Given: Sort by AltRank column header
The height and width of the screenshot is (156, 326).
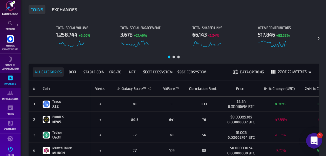Looking at the screenshot, I should click(171, 88).
